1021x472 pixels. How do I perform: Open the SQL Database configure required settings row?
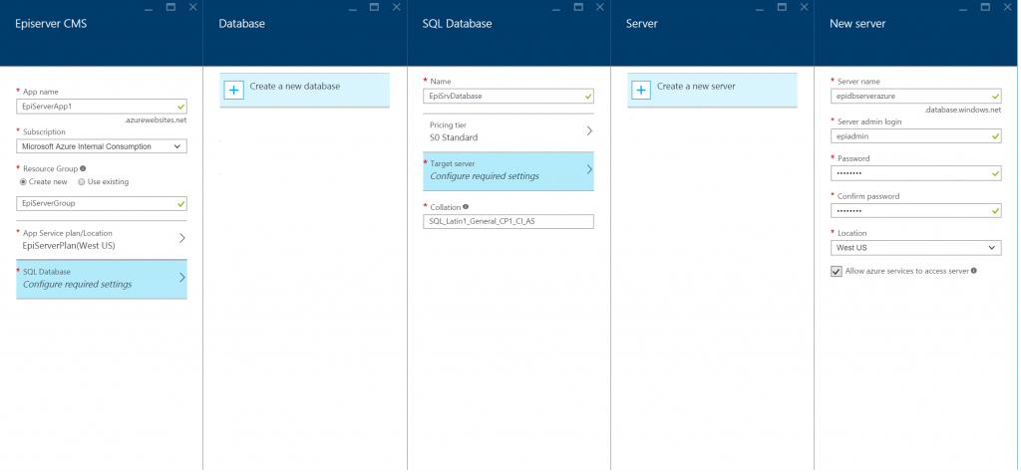pos(102,278)
